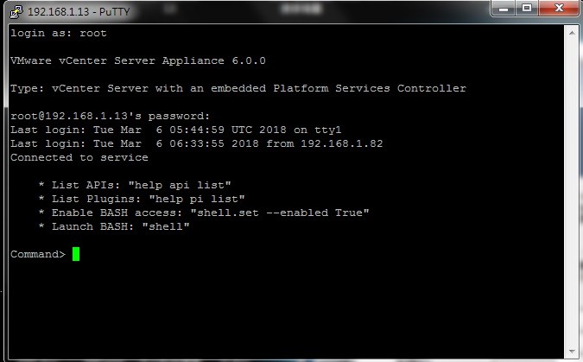The width and height of the screenshot is (583, 362).
Task: Close the PuTTY session window
Action: tap(559, 8)
